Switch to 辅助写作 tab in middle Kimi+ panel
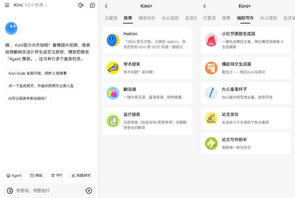The height and width of the screenshot is (198, 295). (x=147, y=18)
